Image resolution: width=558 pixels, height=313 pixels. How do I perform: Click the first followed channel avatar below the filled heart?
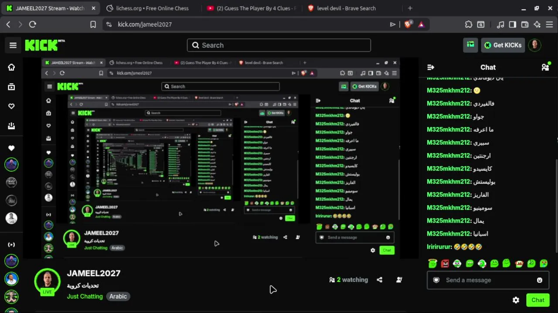pos(12,164)
